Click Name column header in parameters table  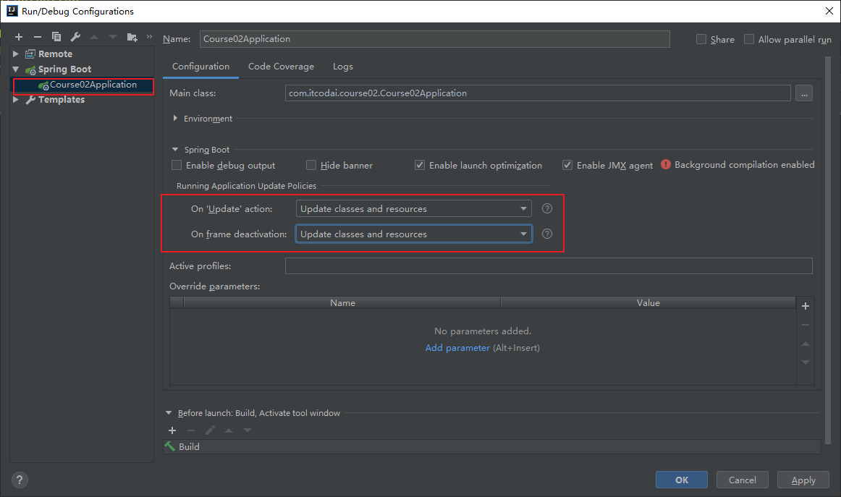[342, 303]
